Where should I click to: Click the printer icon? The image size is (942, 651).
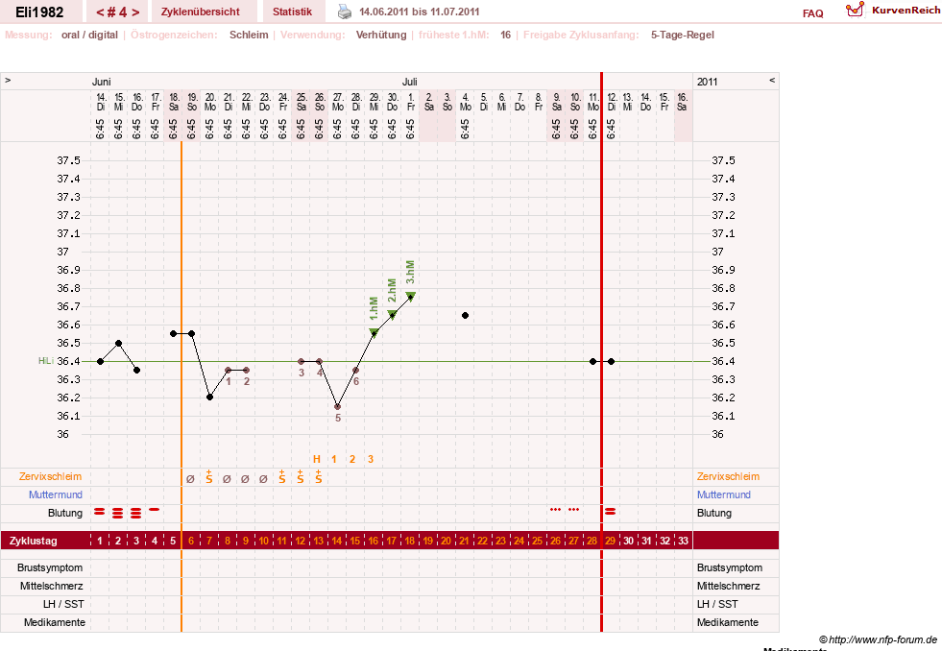point(344,12)
